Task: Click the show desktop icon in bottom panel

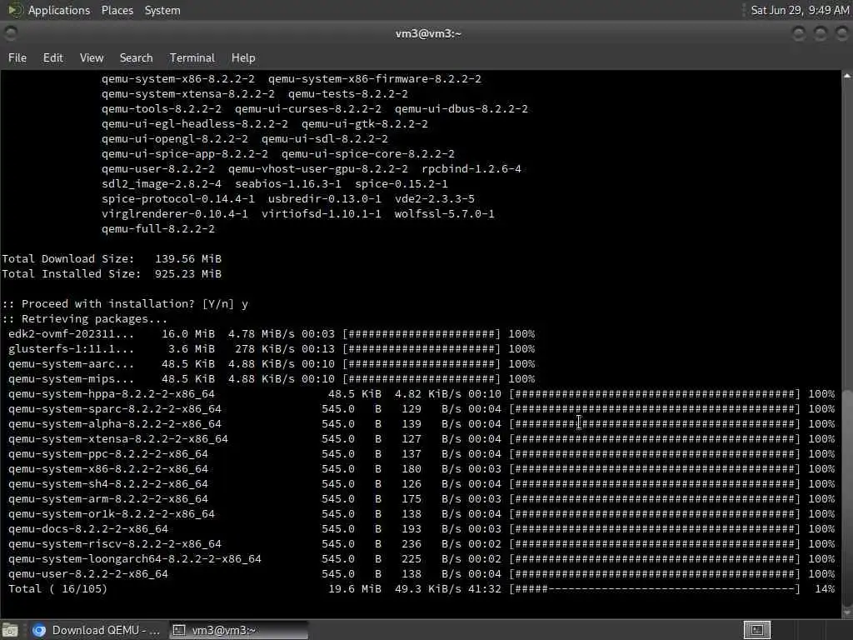Action: 10,631
